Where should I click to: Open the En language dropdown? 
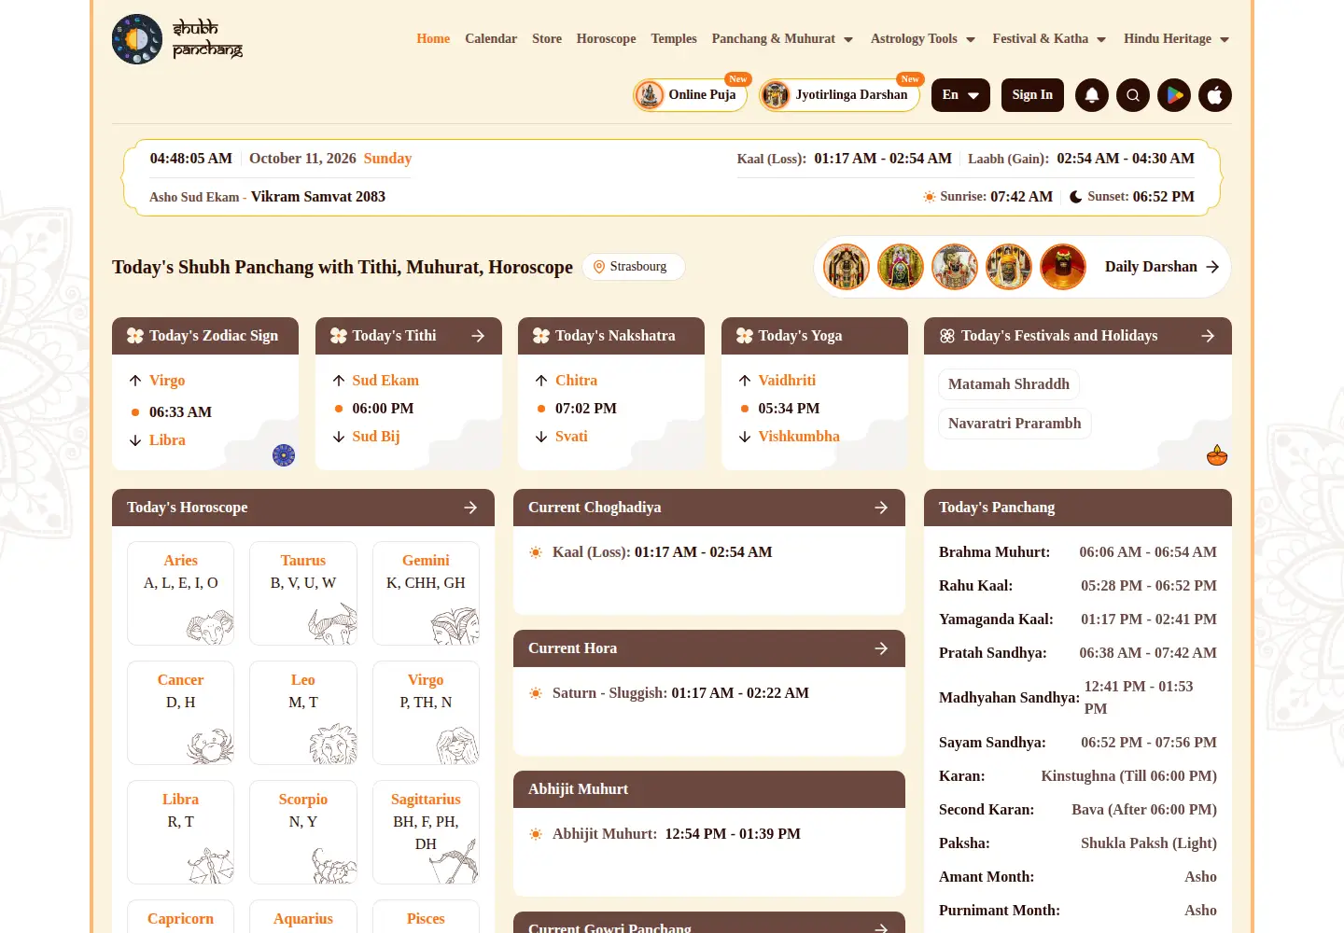coord(960,95)
